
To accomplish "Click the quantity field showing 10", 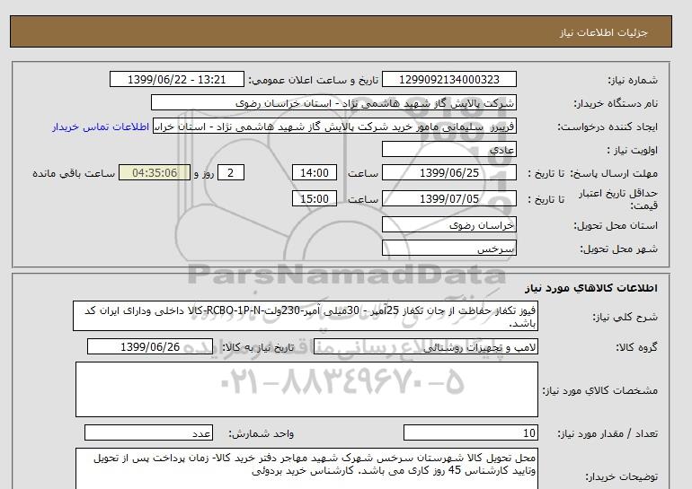I will point(471,433).
